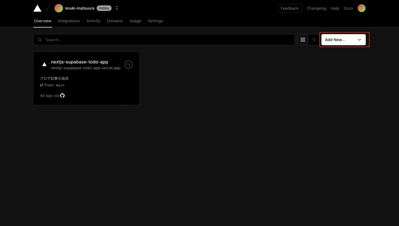Expand the team switcher chevrons
The height and width of the screenshot is (226, 399).
(117, 8)
